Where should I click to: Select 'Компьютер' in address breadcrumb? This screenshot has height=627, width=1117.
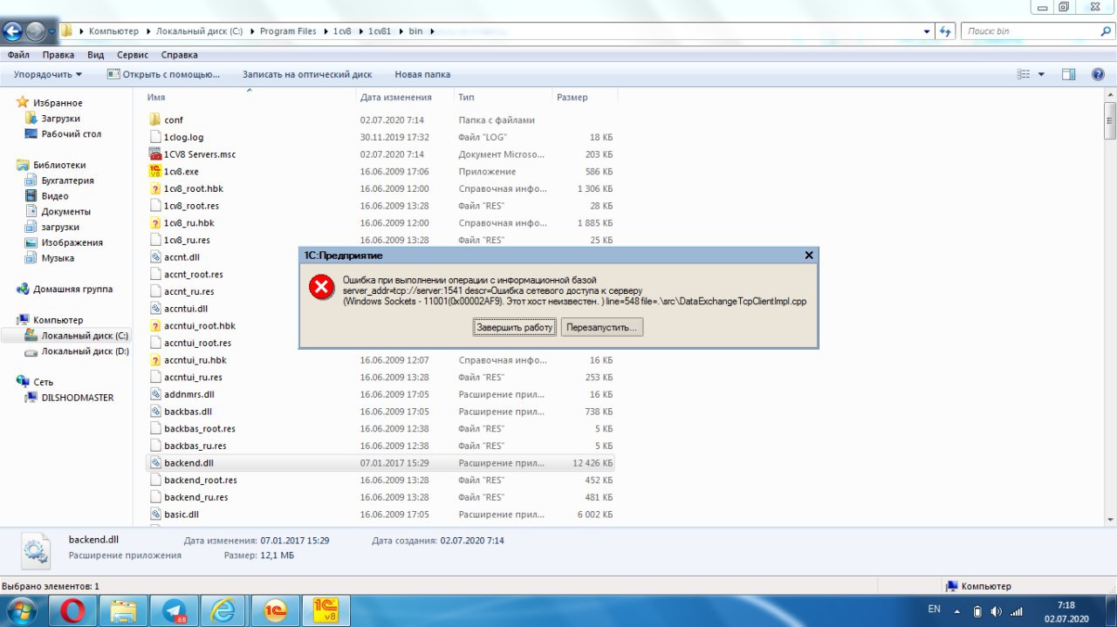click(113, 31)
